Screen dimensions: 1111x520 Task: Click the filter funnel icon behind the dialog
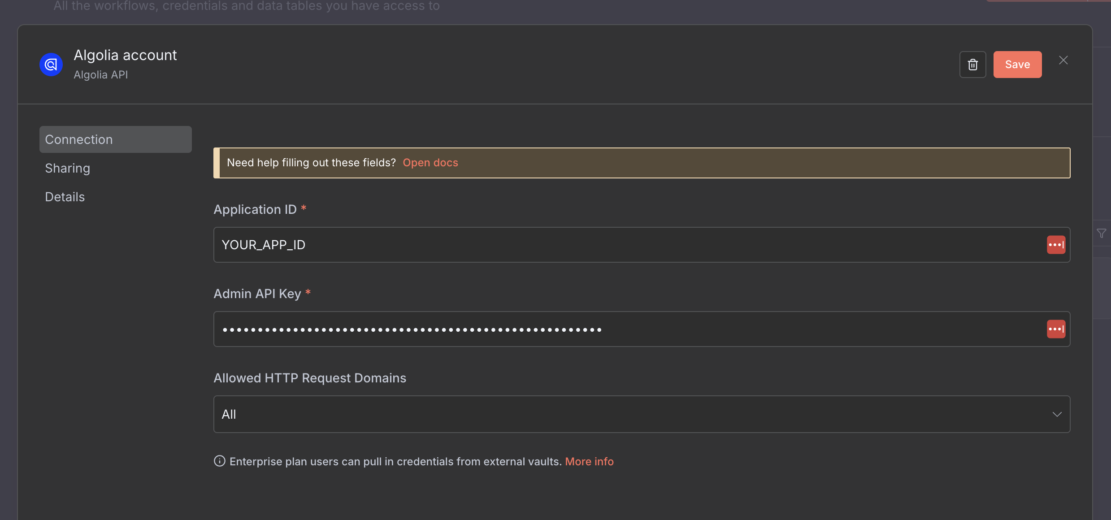(x=1101, y=234)
